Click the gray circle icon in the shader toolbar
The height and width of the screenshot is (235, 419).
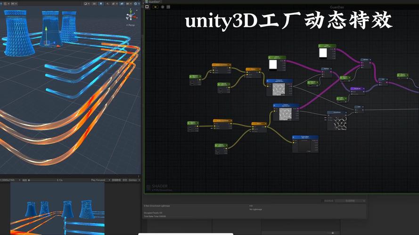click(163, 7)
